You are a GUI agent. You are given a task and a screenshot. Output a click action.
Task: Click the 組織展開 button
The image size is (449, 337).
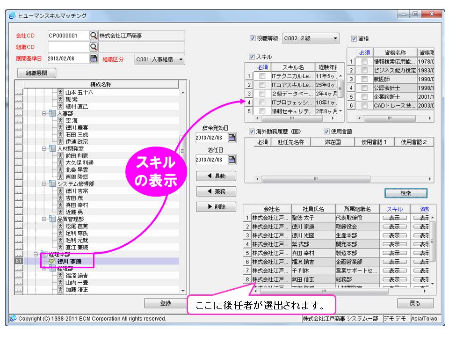[37, 73]
